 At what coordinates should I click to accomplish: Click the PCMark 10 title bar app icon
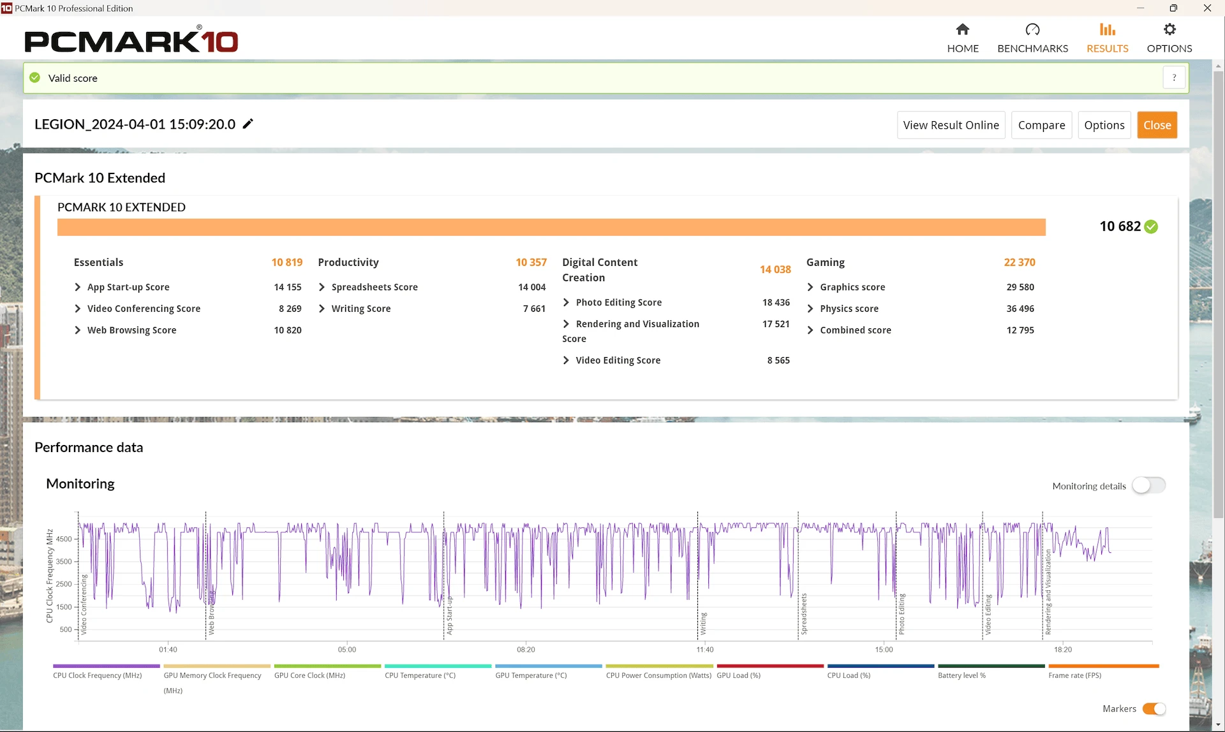tap(6, 8)
